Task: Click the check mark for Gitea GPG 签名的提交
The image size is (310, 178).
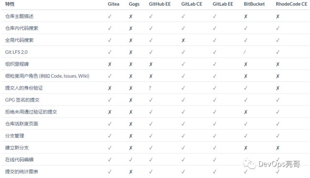Action: click(110, 100)
